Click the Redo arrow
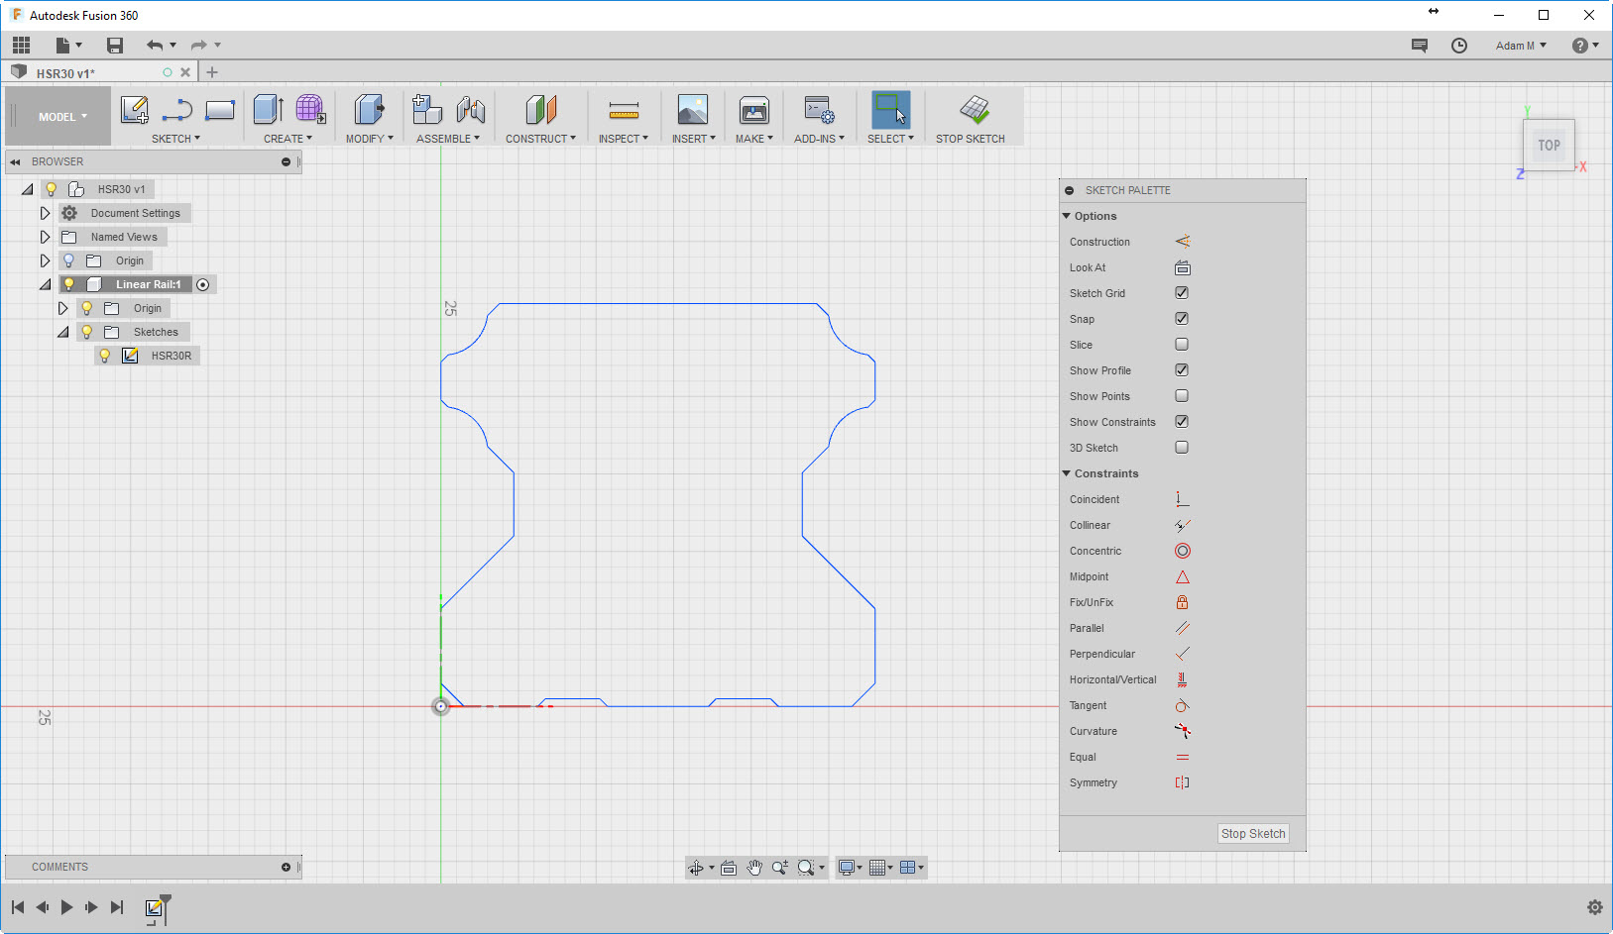 tap(199, 45)
